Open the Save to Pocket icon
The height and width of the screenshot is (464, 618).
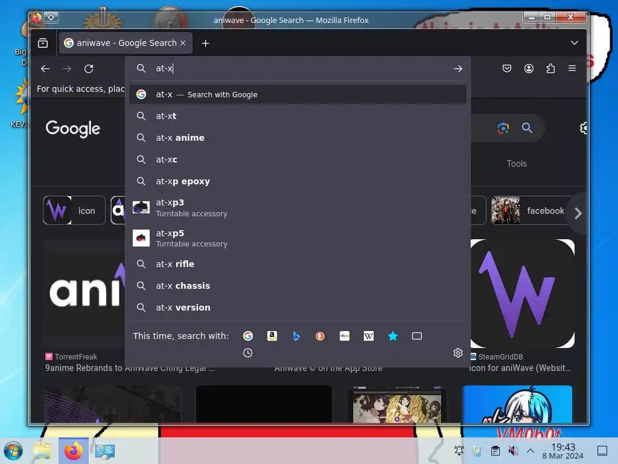coord(507,68)
